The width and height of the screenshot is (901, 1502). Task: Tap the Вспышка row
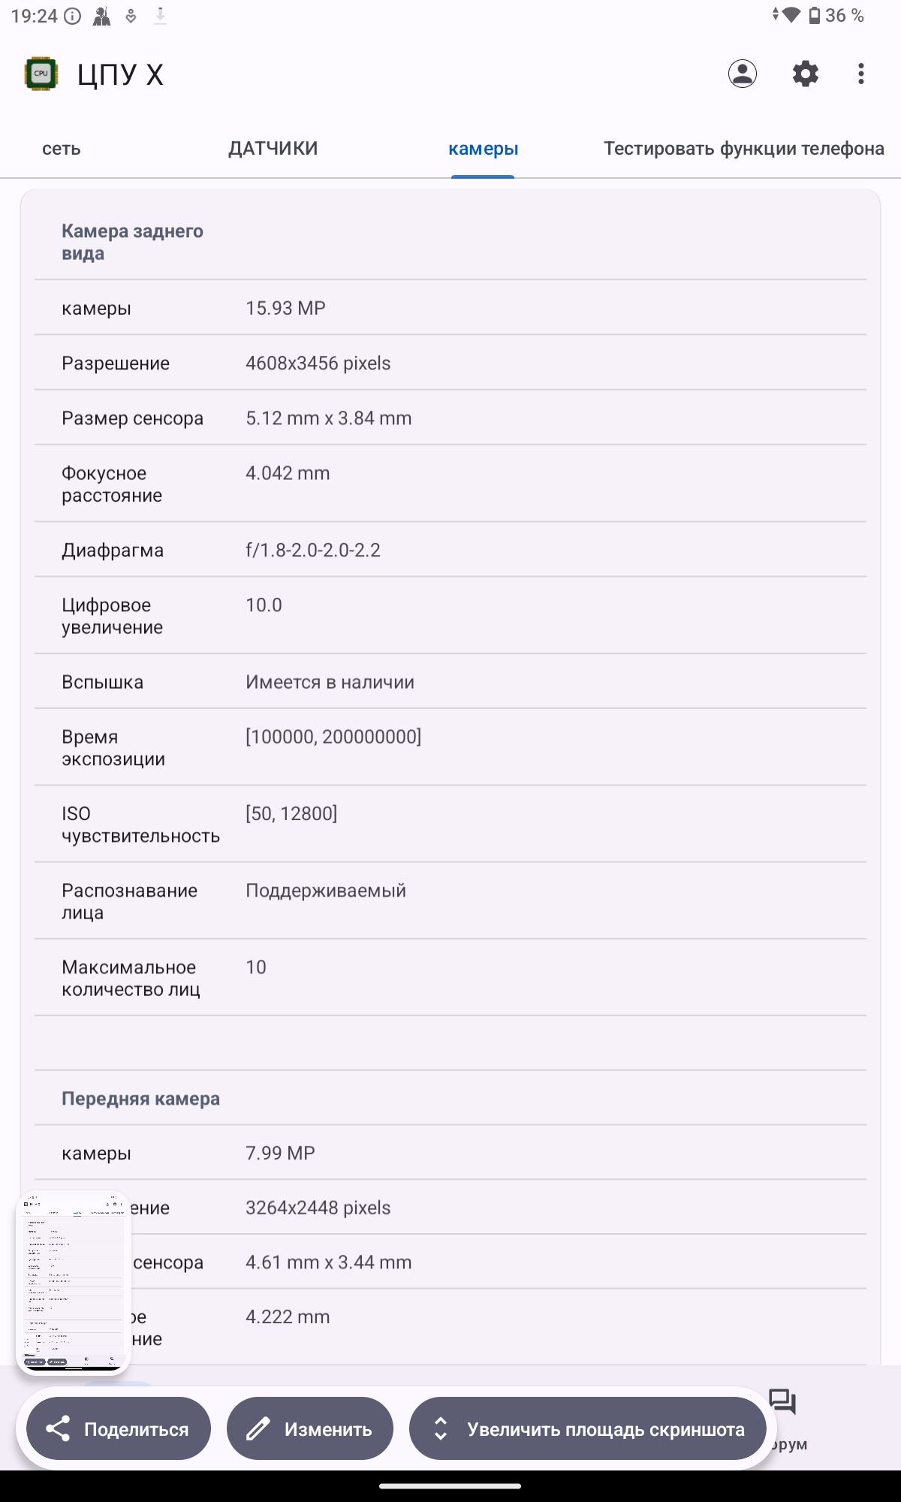click(x=450, y=682)
